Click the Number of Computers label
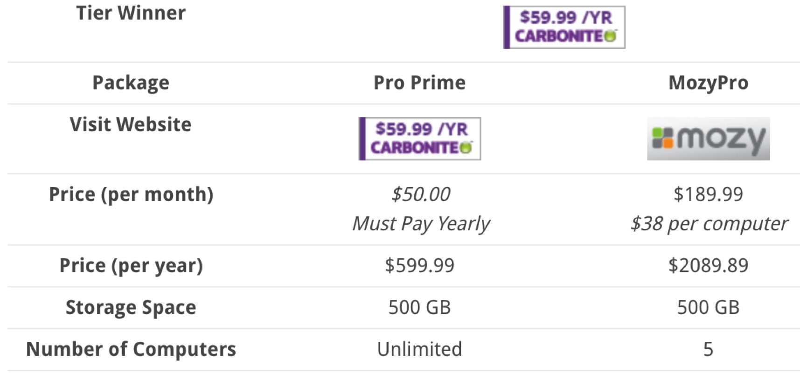Image resolution: width=800 pixels, height=381 pixels. click(131, 349)
